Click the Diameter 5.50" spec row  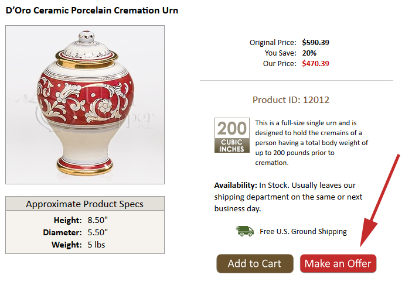pyautogui.click(x=85, y=231)
